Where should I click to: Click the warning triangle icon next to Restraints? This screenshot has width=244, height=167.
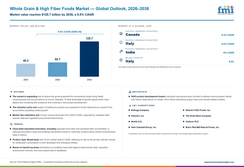click(x=130, y=92)
